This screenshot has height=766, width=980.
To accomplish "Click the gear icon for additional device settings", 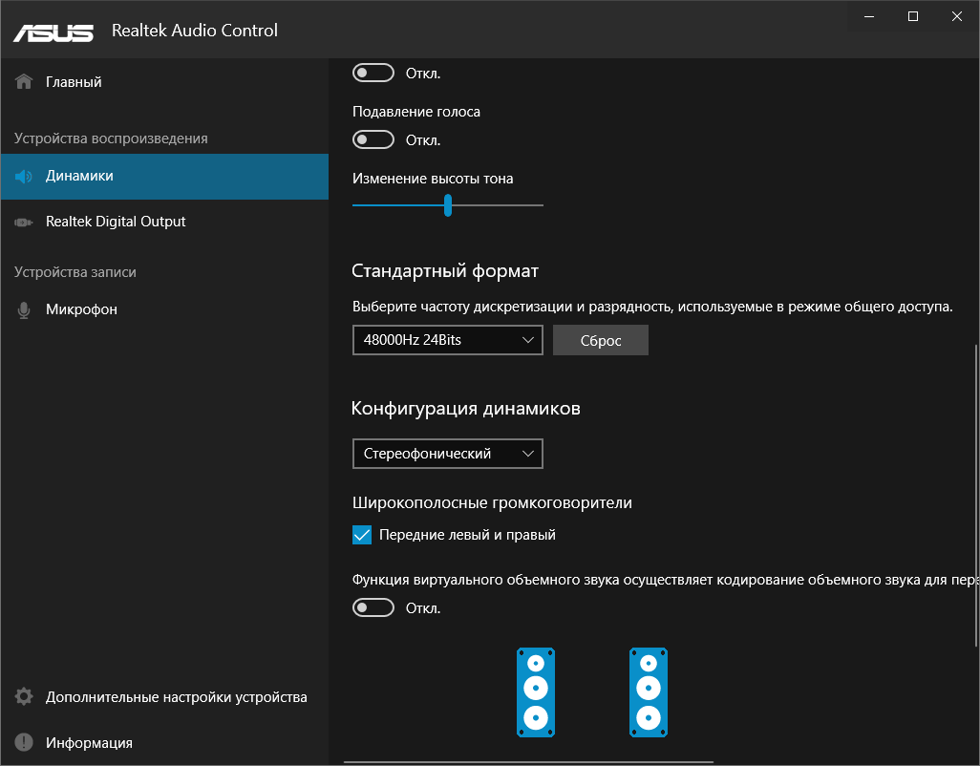I will click(25, 697).
